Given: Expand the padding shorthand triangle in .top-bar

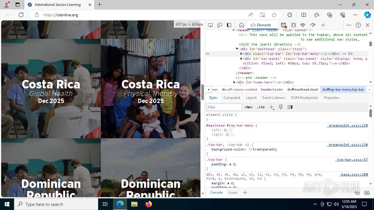Looking at the screenshot, I should [230, 164].
